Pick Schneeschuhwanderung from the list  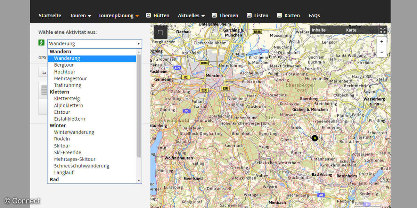pyautogui.click(x=92, y=166)
